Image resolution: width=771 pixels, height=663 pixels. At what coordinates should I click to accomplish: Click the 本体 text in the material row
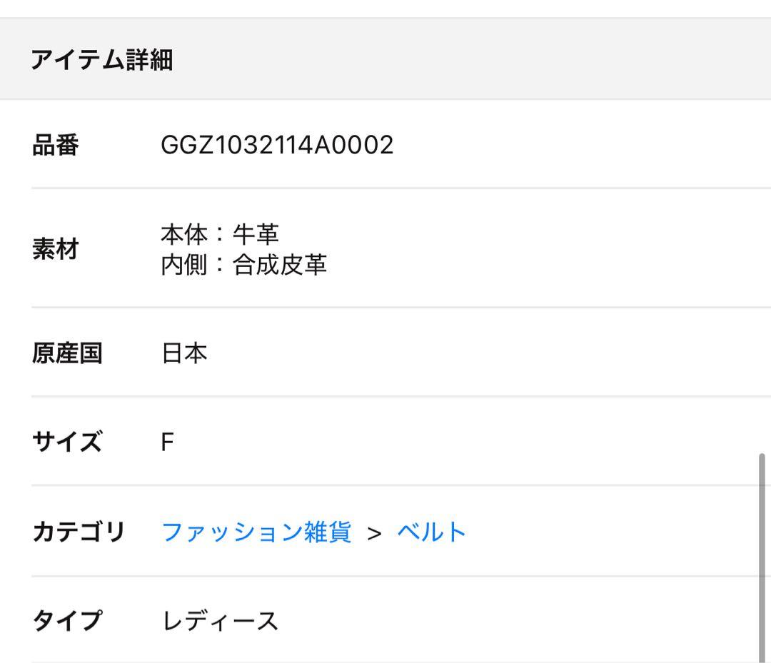183,234
